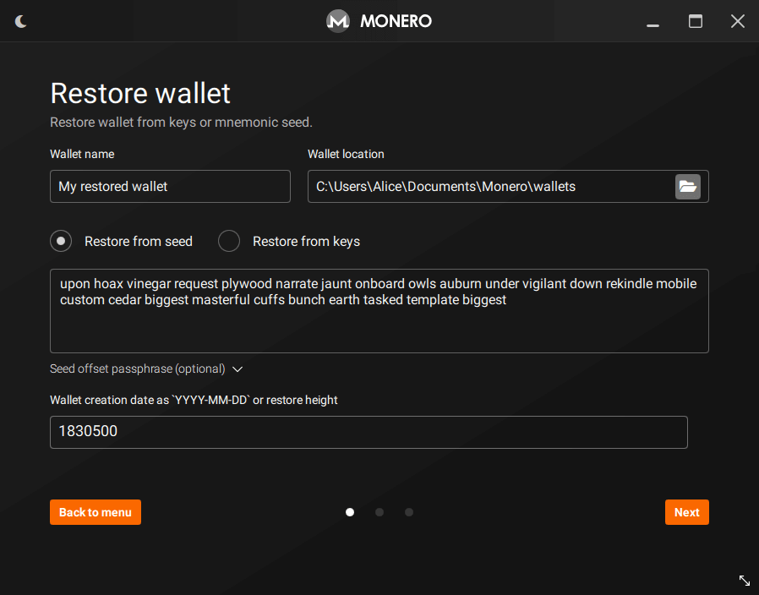Toggle the dark mode moon icon

click(20, 21)
